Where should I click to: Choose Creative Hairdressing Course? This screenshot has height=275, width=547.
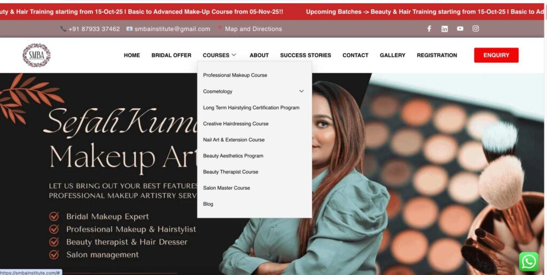236,124
